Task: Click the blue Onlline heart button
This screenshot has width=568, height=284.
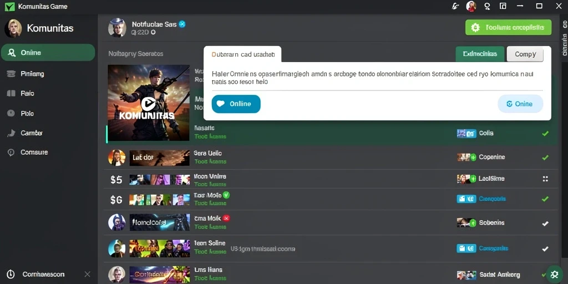Action: click(236, 104)
